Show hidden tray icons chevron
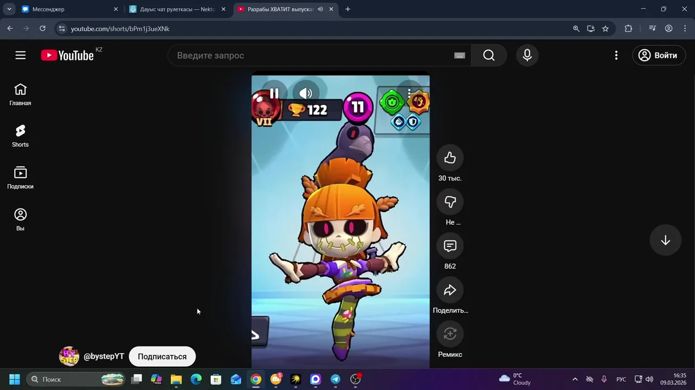This screenshot has width=695, height=390. point(575,379)
